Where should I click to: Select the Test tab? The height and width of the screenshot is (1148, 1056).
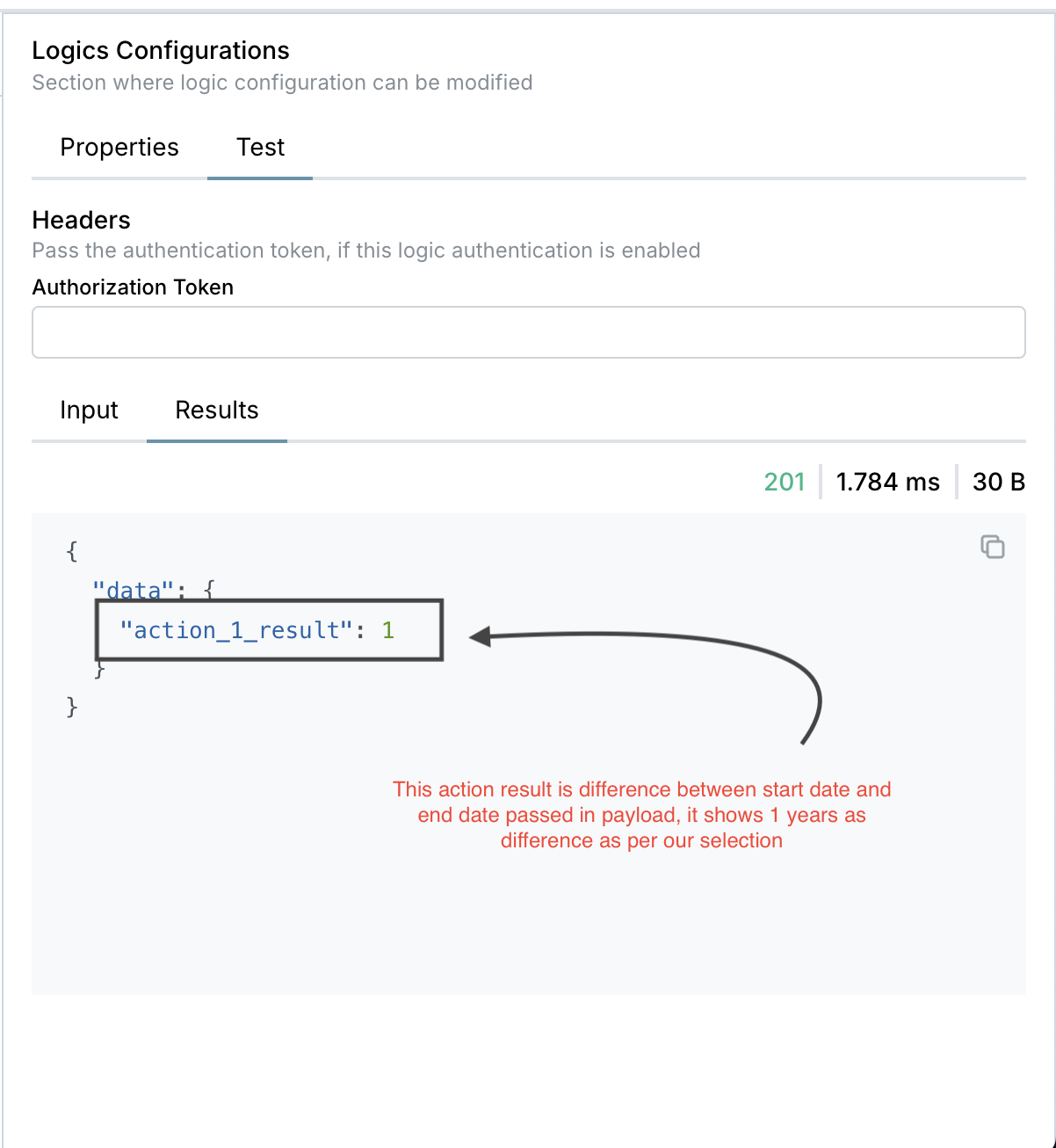pos(260,148)
